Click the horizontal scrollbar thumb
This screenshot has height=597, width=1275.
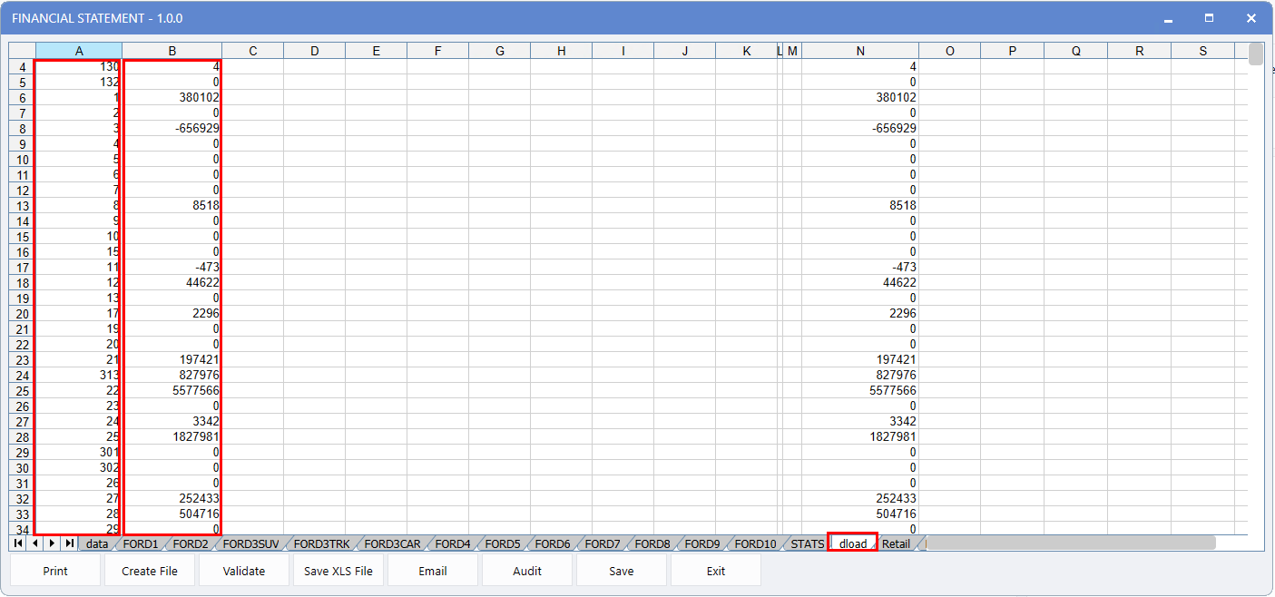[1071, 543]
